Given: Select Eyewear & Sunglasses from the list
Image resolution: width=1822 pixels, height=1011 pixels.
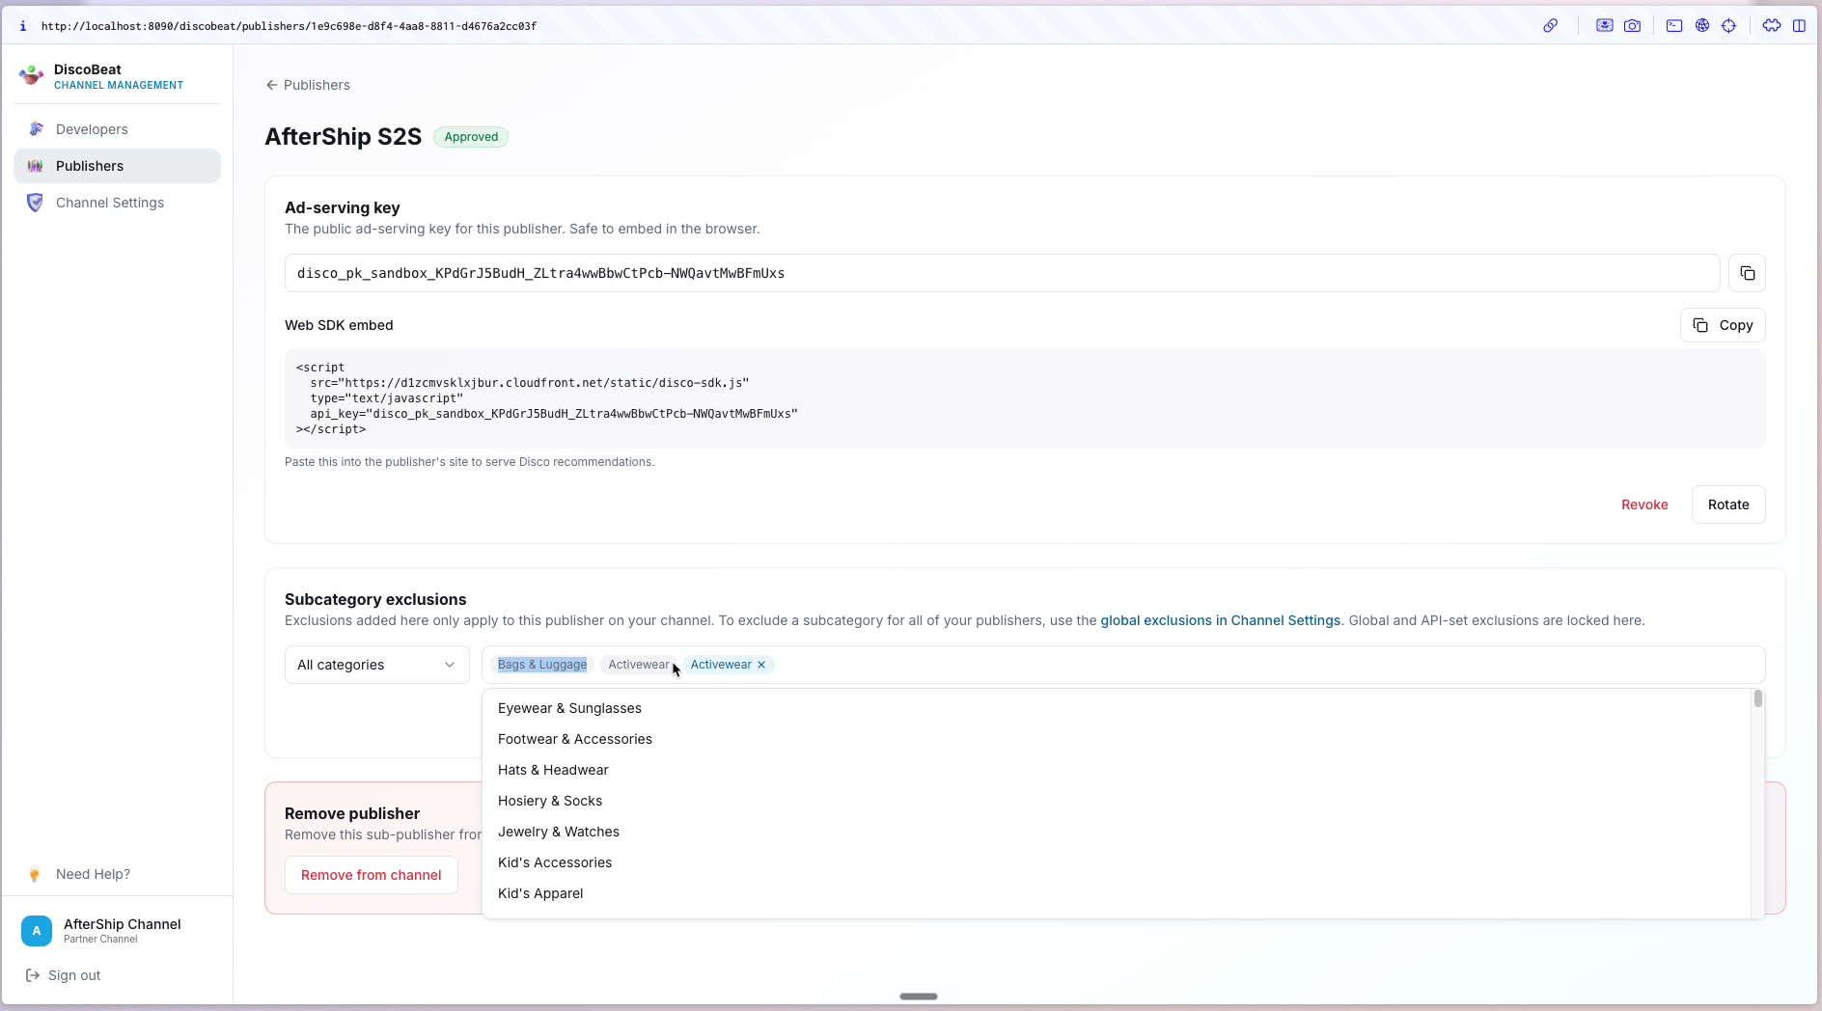Looking at the screenshot, I should pyautogui.click(x=1117, y=708).
